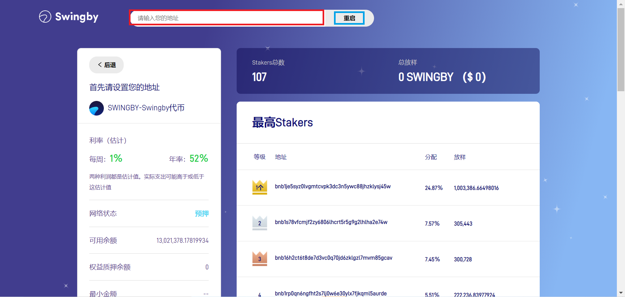Image resolution: width=625 pixels, height=297 pixels.
Task: Select address bnb1rp0qn6ngfht2s7lj0w6e30ylx7fjkqml5aurde
Action: point(331,293)
